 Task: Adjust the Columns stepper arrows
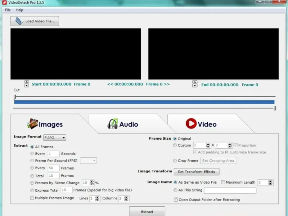[x=126, y=199]
